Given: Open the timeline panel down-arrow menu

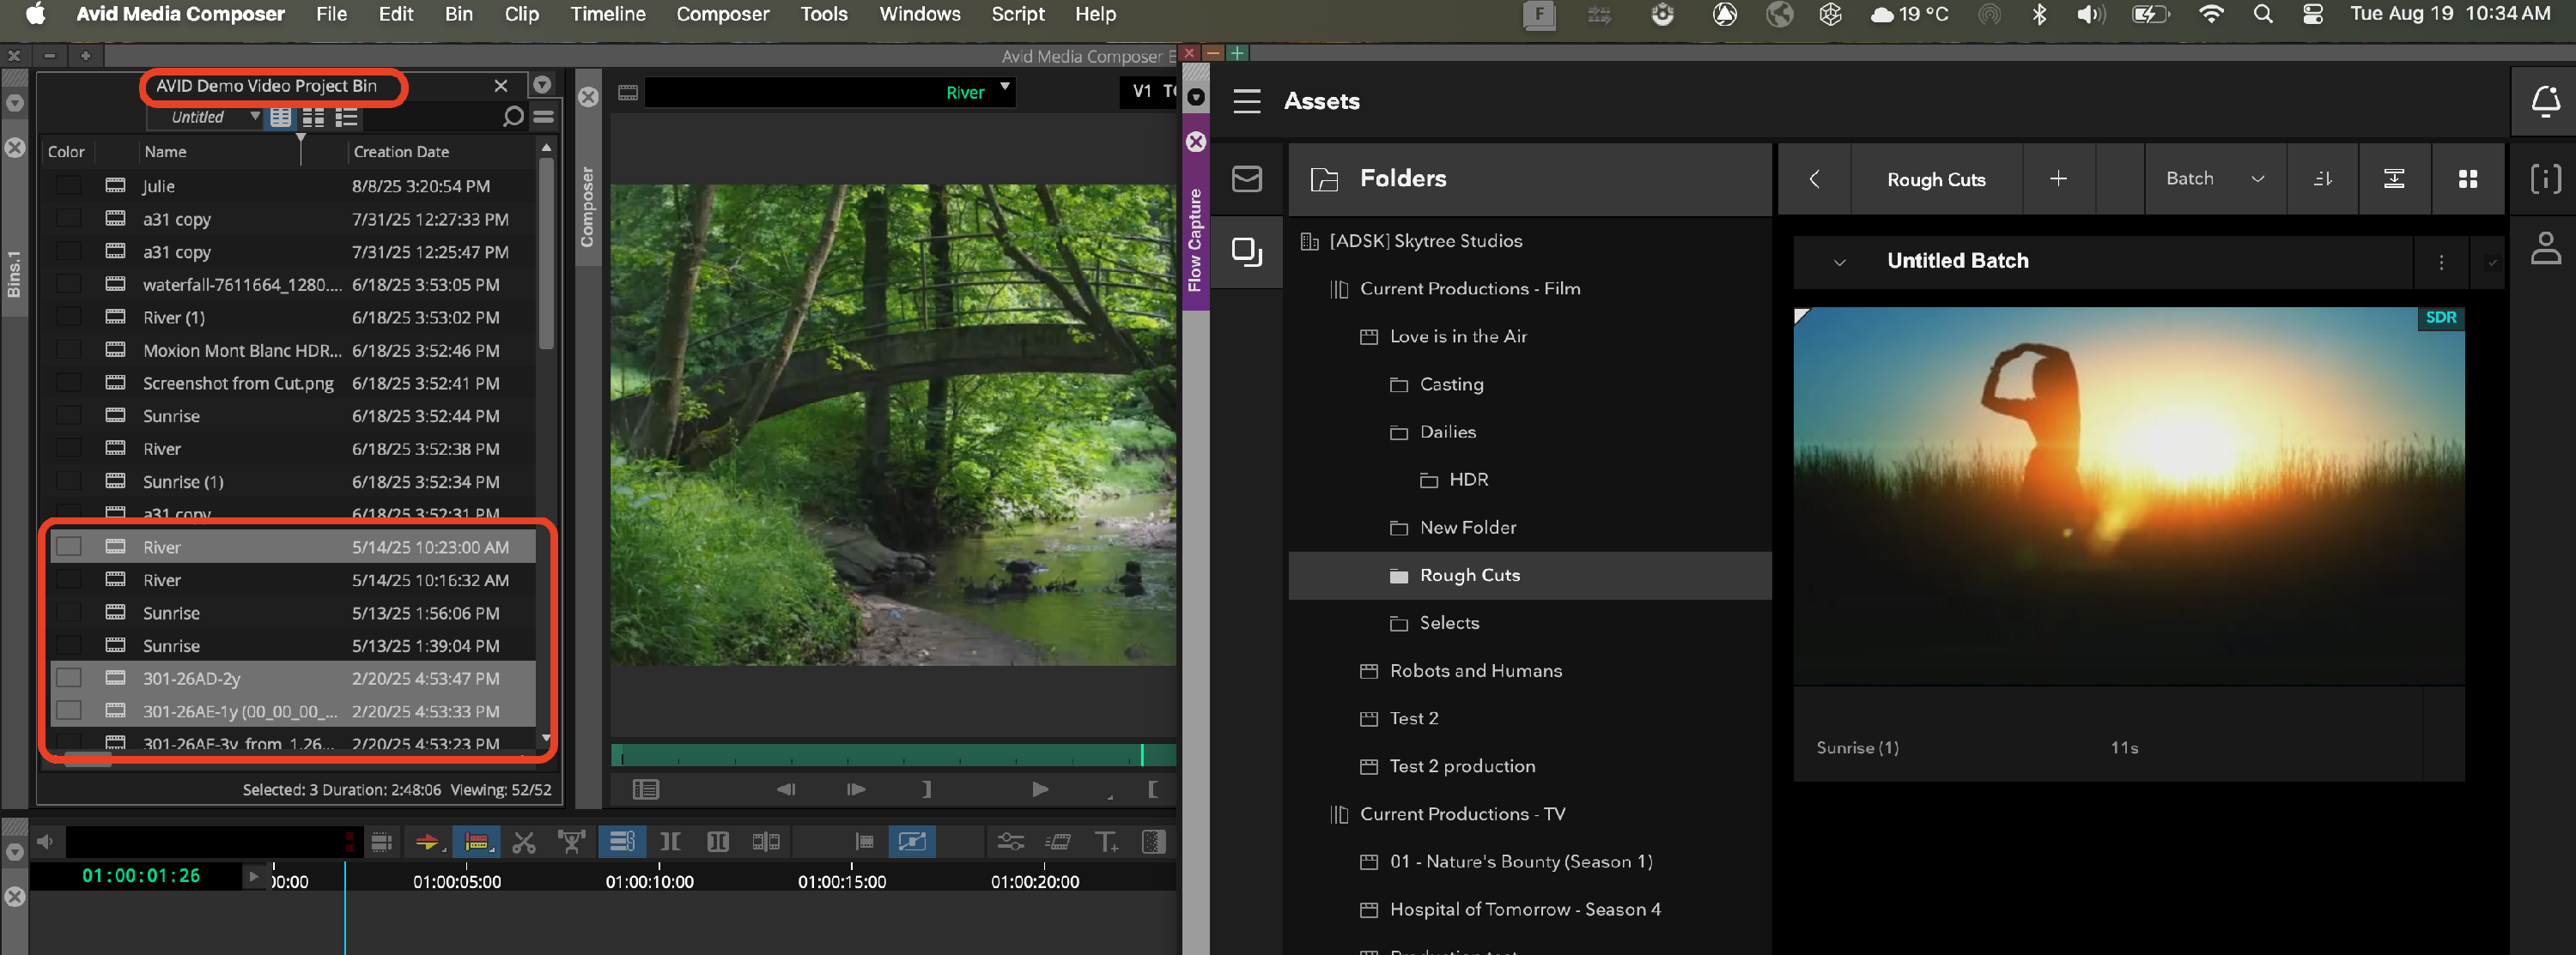Looking at the screenshot, I should [x=14, y=852].
